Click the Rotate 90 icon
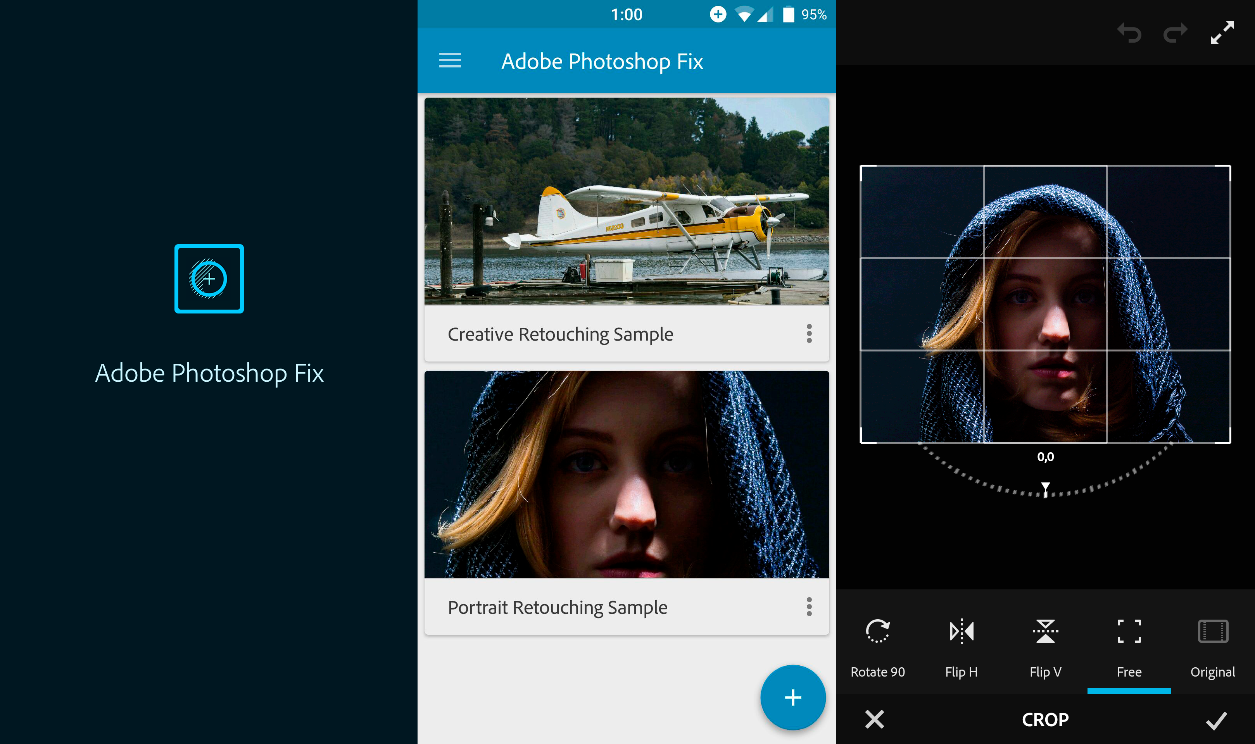This screenshot has width=1255, height=744. click(x=877, y=631)
